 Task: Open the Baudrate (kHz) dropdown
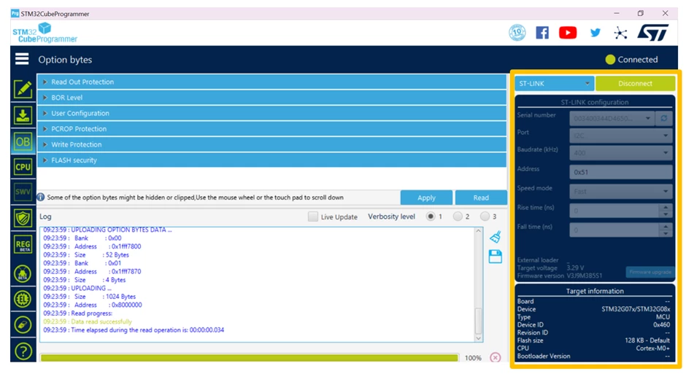click(621, 153)
